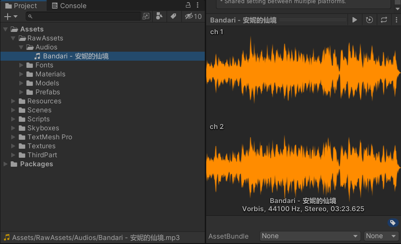Viewport: 401px width, 244px height.
Task: Expand the Textures folder arrow
Action: 13,146
